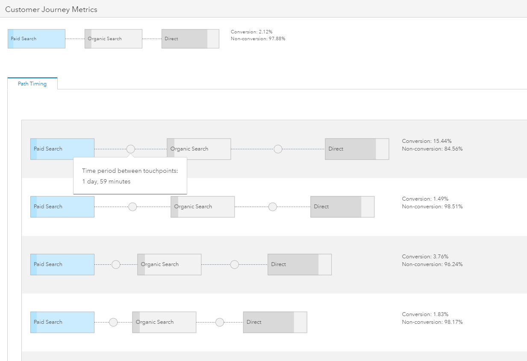Click circle after Paid Search in 1.83% path
Viewport: 527px width, 361px height.
113,322
